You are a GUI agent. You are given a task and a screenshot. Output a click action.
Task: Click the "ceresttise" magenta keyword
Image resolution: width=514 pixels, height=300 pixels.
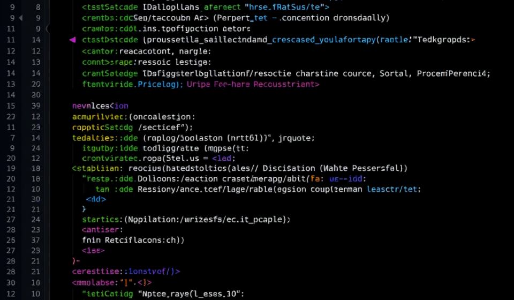(x=96, y=272)
